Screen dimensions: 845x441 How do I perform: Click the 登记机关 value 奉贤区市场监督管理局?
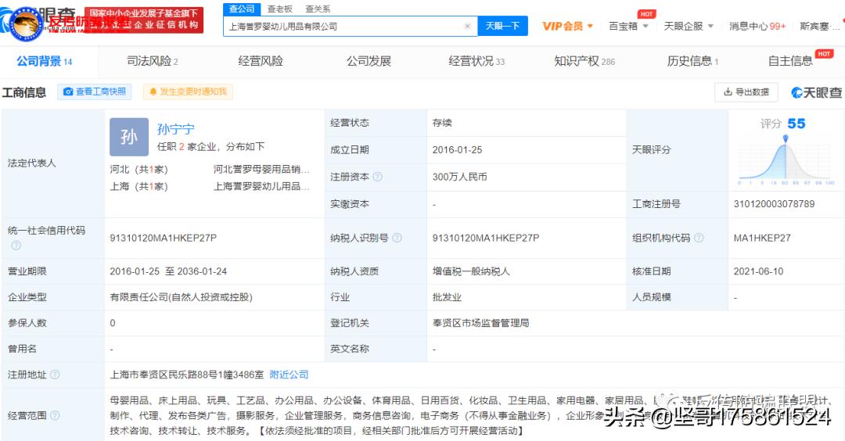(480, 323)
